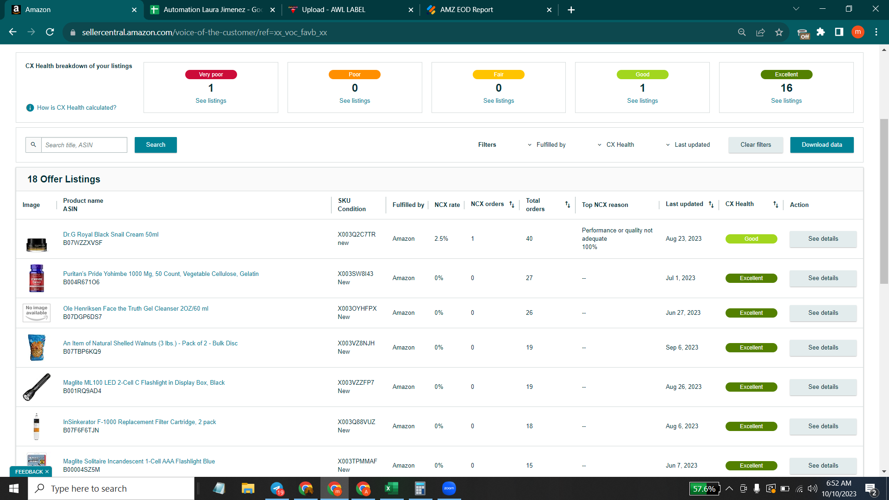Click the taskbar volume icon
Image resolution: width=889 pixels, height=500 pixels.
pyautogui.click(x=812, y=488)
